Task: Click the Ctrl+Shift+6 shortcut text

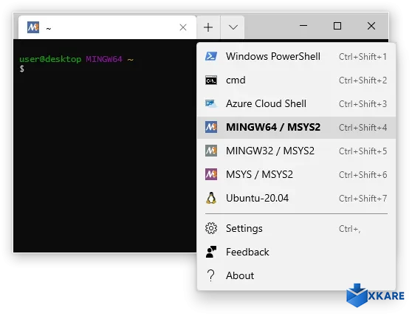Action: (363, 175)
